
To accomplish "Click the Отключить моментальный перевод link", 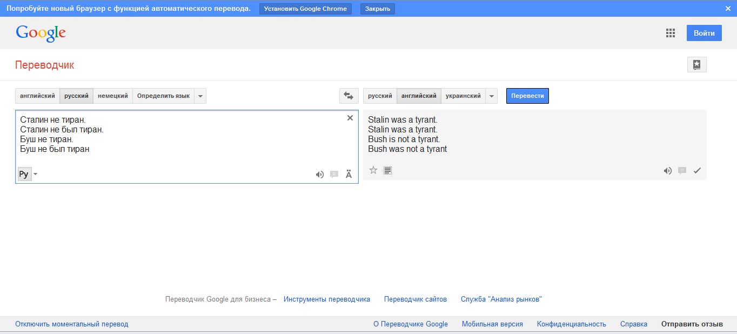I will coord(72,324).
